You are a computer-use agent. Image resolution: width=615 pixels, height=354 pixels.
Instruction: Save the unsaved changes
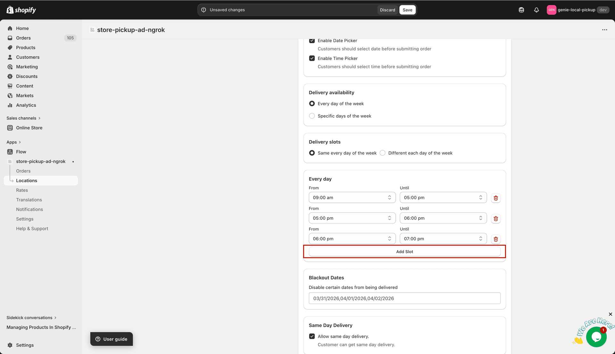coord(407,10)
